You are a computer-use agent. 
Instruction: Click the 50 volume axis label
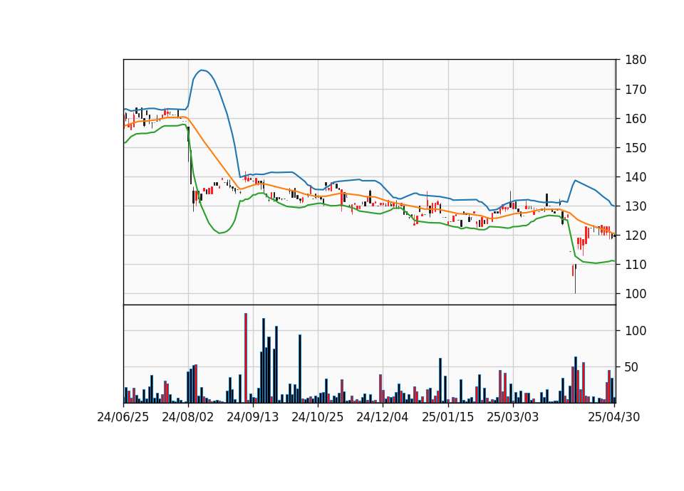[632, 368]
